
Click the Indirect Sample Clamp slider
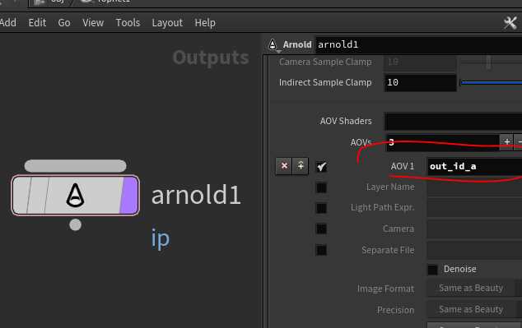[491, 82]
